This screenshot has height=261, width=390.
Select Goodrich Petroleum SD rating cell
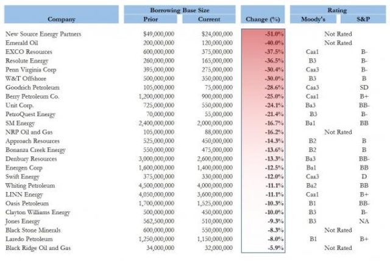(364, 88)
